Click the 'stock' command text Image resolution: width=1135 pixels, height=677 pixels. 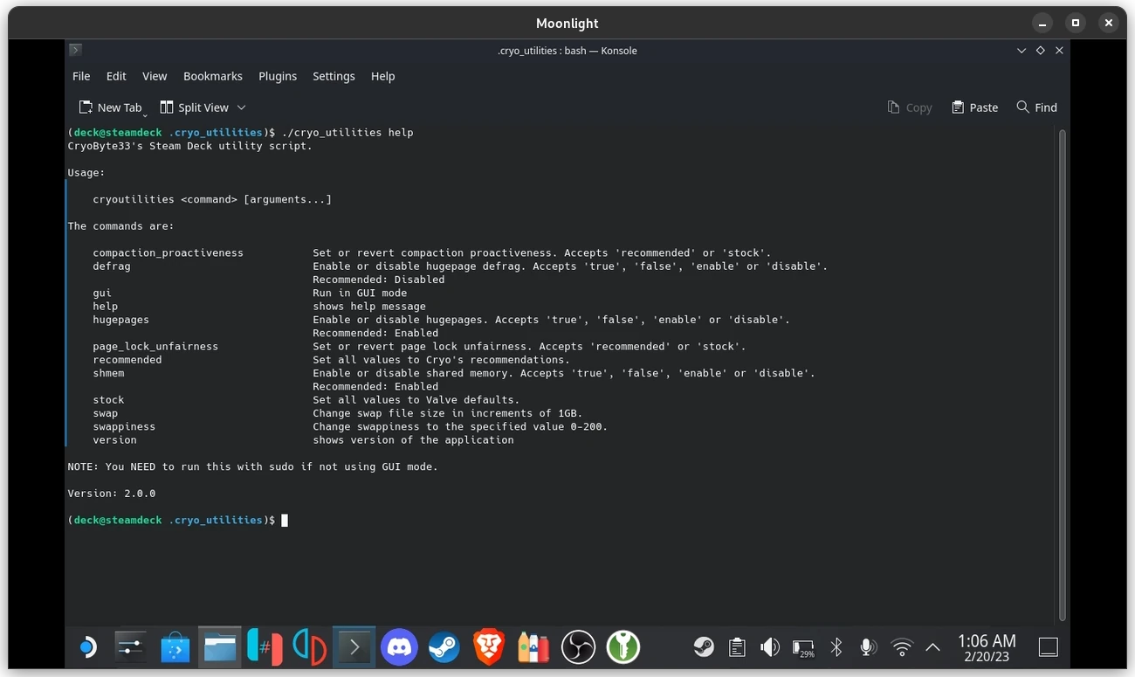108,400
